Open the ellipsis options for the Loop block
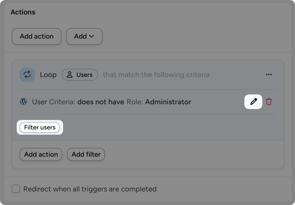 pyautogui.click(x=269, y=74)
